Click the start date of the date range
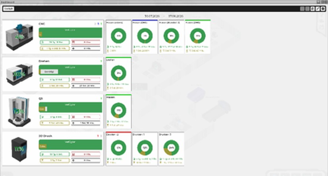The image size is (328, 176). pyautogui.click(x=152, y=16)
